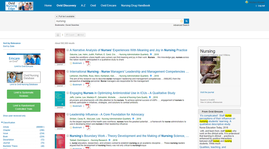Open PDF icon for Engaging Nurses article
Viewport: 269px width, 149px height.
(x=88, y=106)
